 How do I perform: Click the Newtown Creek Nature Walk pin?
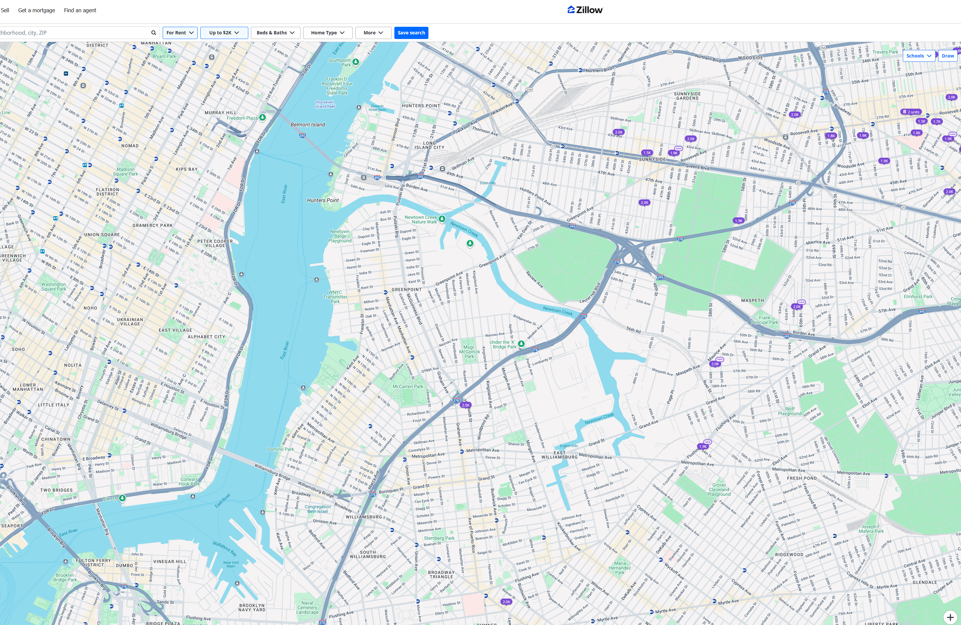[x=442, y=219]
